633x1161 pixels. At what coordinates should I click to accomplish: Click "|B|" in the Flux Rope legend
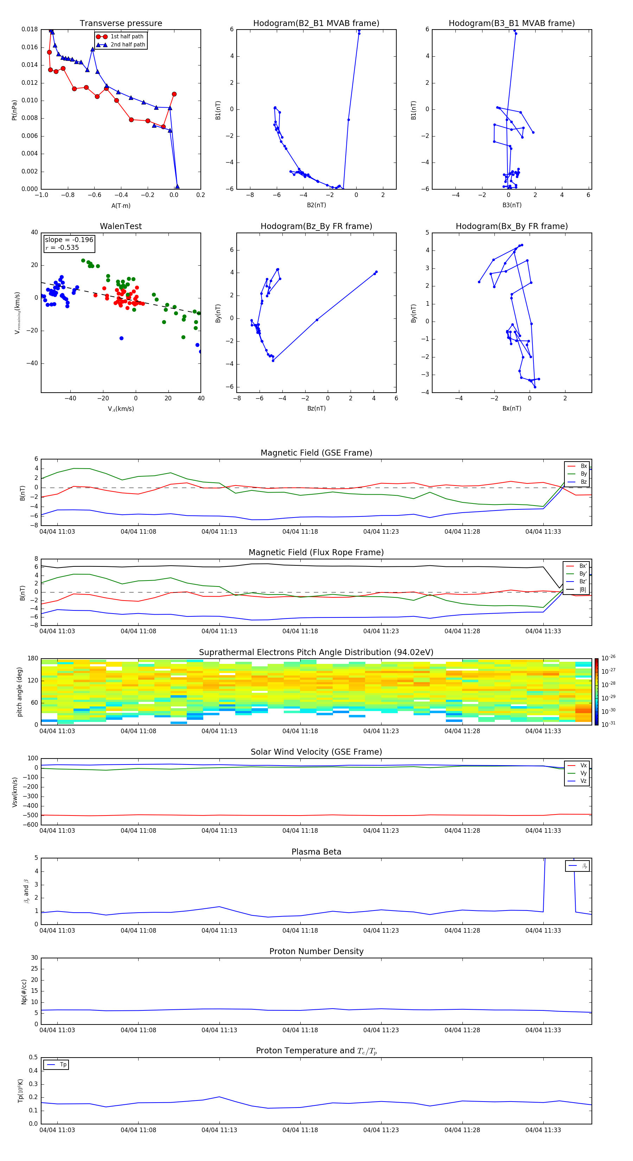click(583, 590)
